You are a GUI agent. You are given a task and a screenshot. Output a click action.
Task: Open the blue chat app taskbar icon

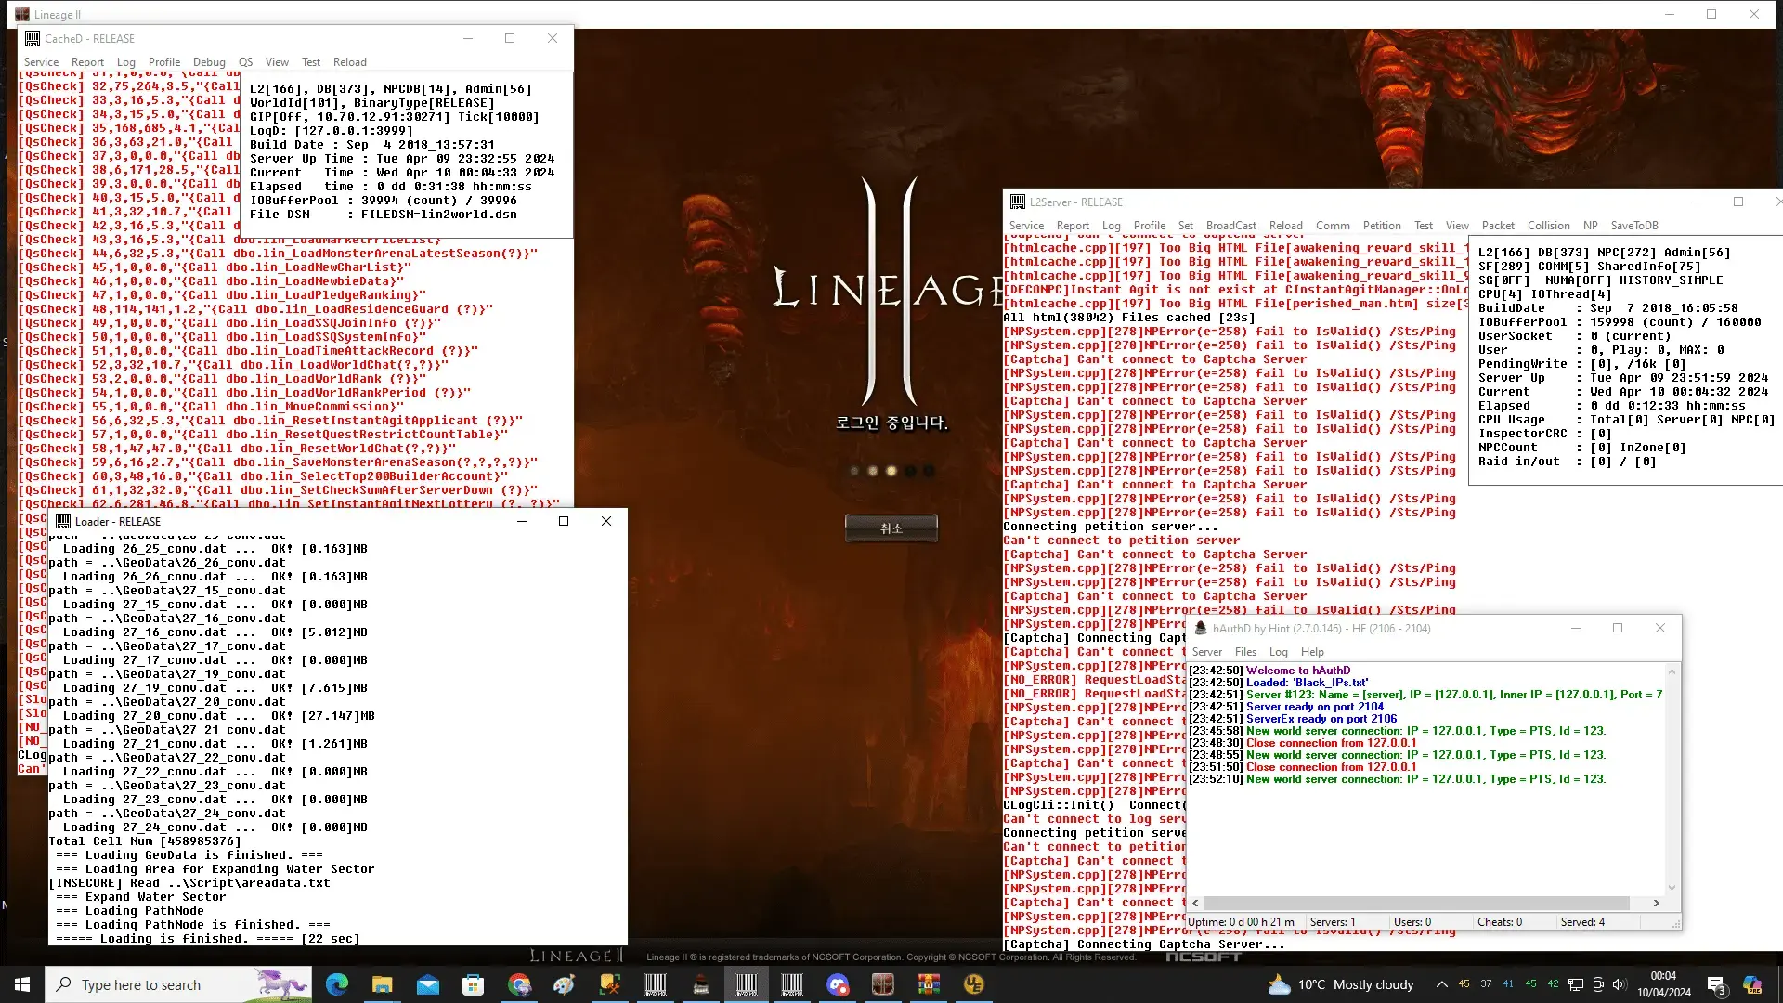[838, 984]
